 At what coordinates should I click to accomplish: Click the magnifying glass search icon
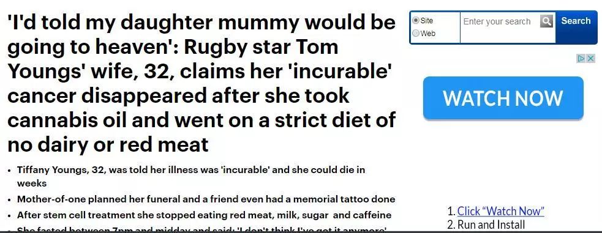coord(546,21)
